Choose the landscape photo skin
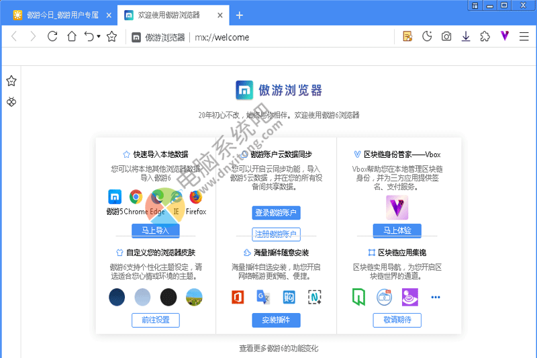Image resolution: width=537 pixels, height=358 pixels. point(194,297)
